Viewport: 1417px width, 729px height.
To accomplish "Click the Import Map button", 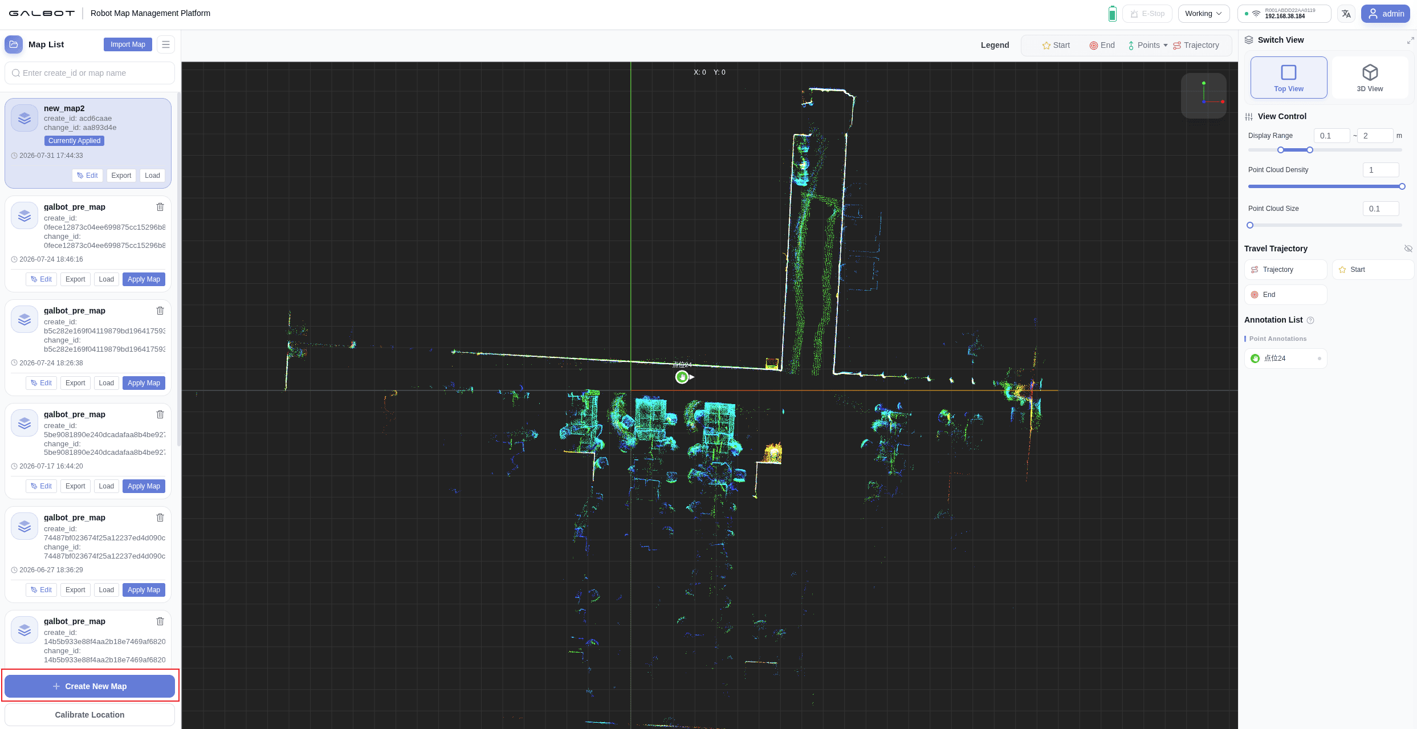I will pos(128,44).
